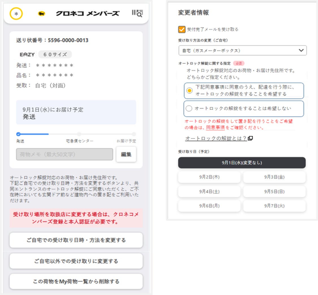Select 9月1日(水)(変更なし) date option

(242, 163)
